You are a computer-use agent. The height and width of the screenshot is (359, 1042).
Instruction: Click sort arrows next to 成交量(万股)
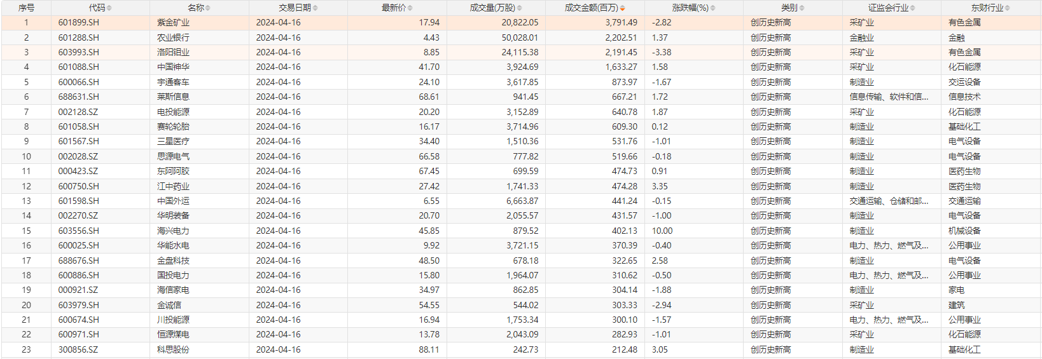pyautogui.click(x=520, y=8)
